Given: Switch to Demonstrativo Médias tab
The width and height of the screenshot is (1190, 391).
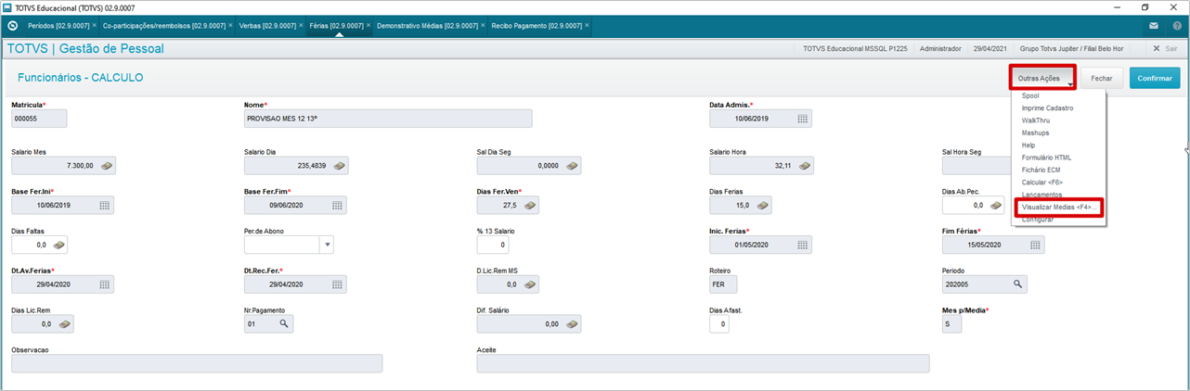Looking at the screenshot, I should (x=427, y=26).
